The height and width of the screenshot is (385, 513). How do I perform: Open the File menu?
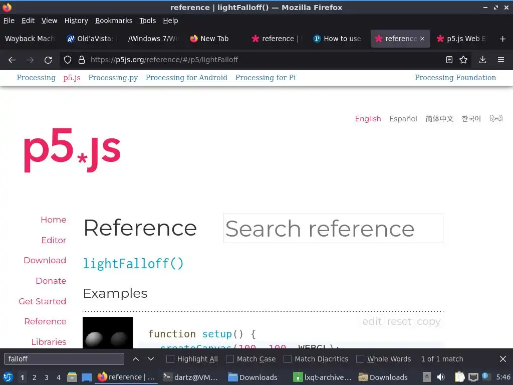pyautogui.click(x=9, y=21)
